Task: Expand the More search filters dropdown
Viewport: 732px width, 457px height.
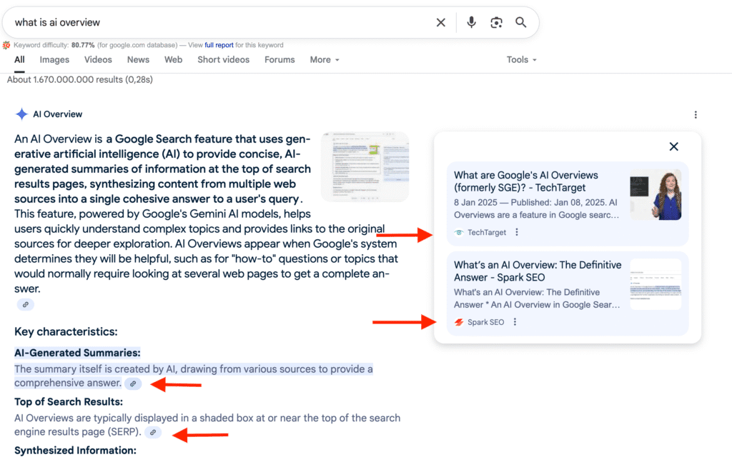Action: tap(325, 60)
